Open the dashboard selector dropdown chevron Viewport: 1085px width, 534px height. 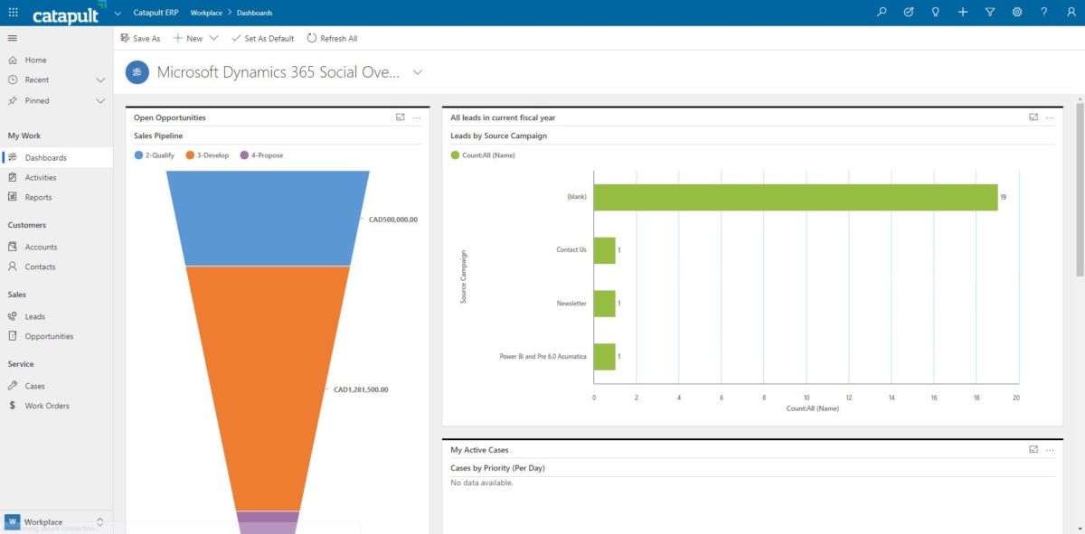(x=417, y=72)
